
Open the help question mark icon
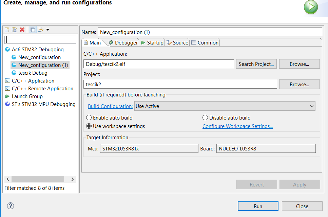[11, 206]
